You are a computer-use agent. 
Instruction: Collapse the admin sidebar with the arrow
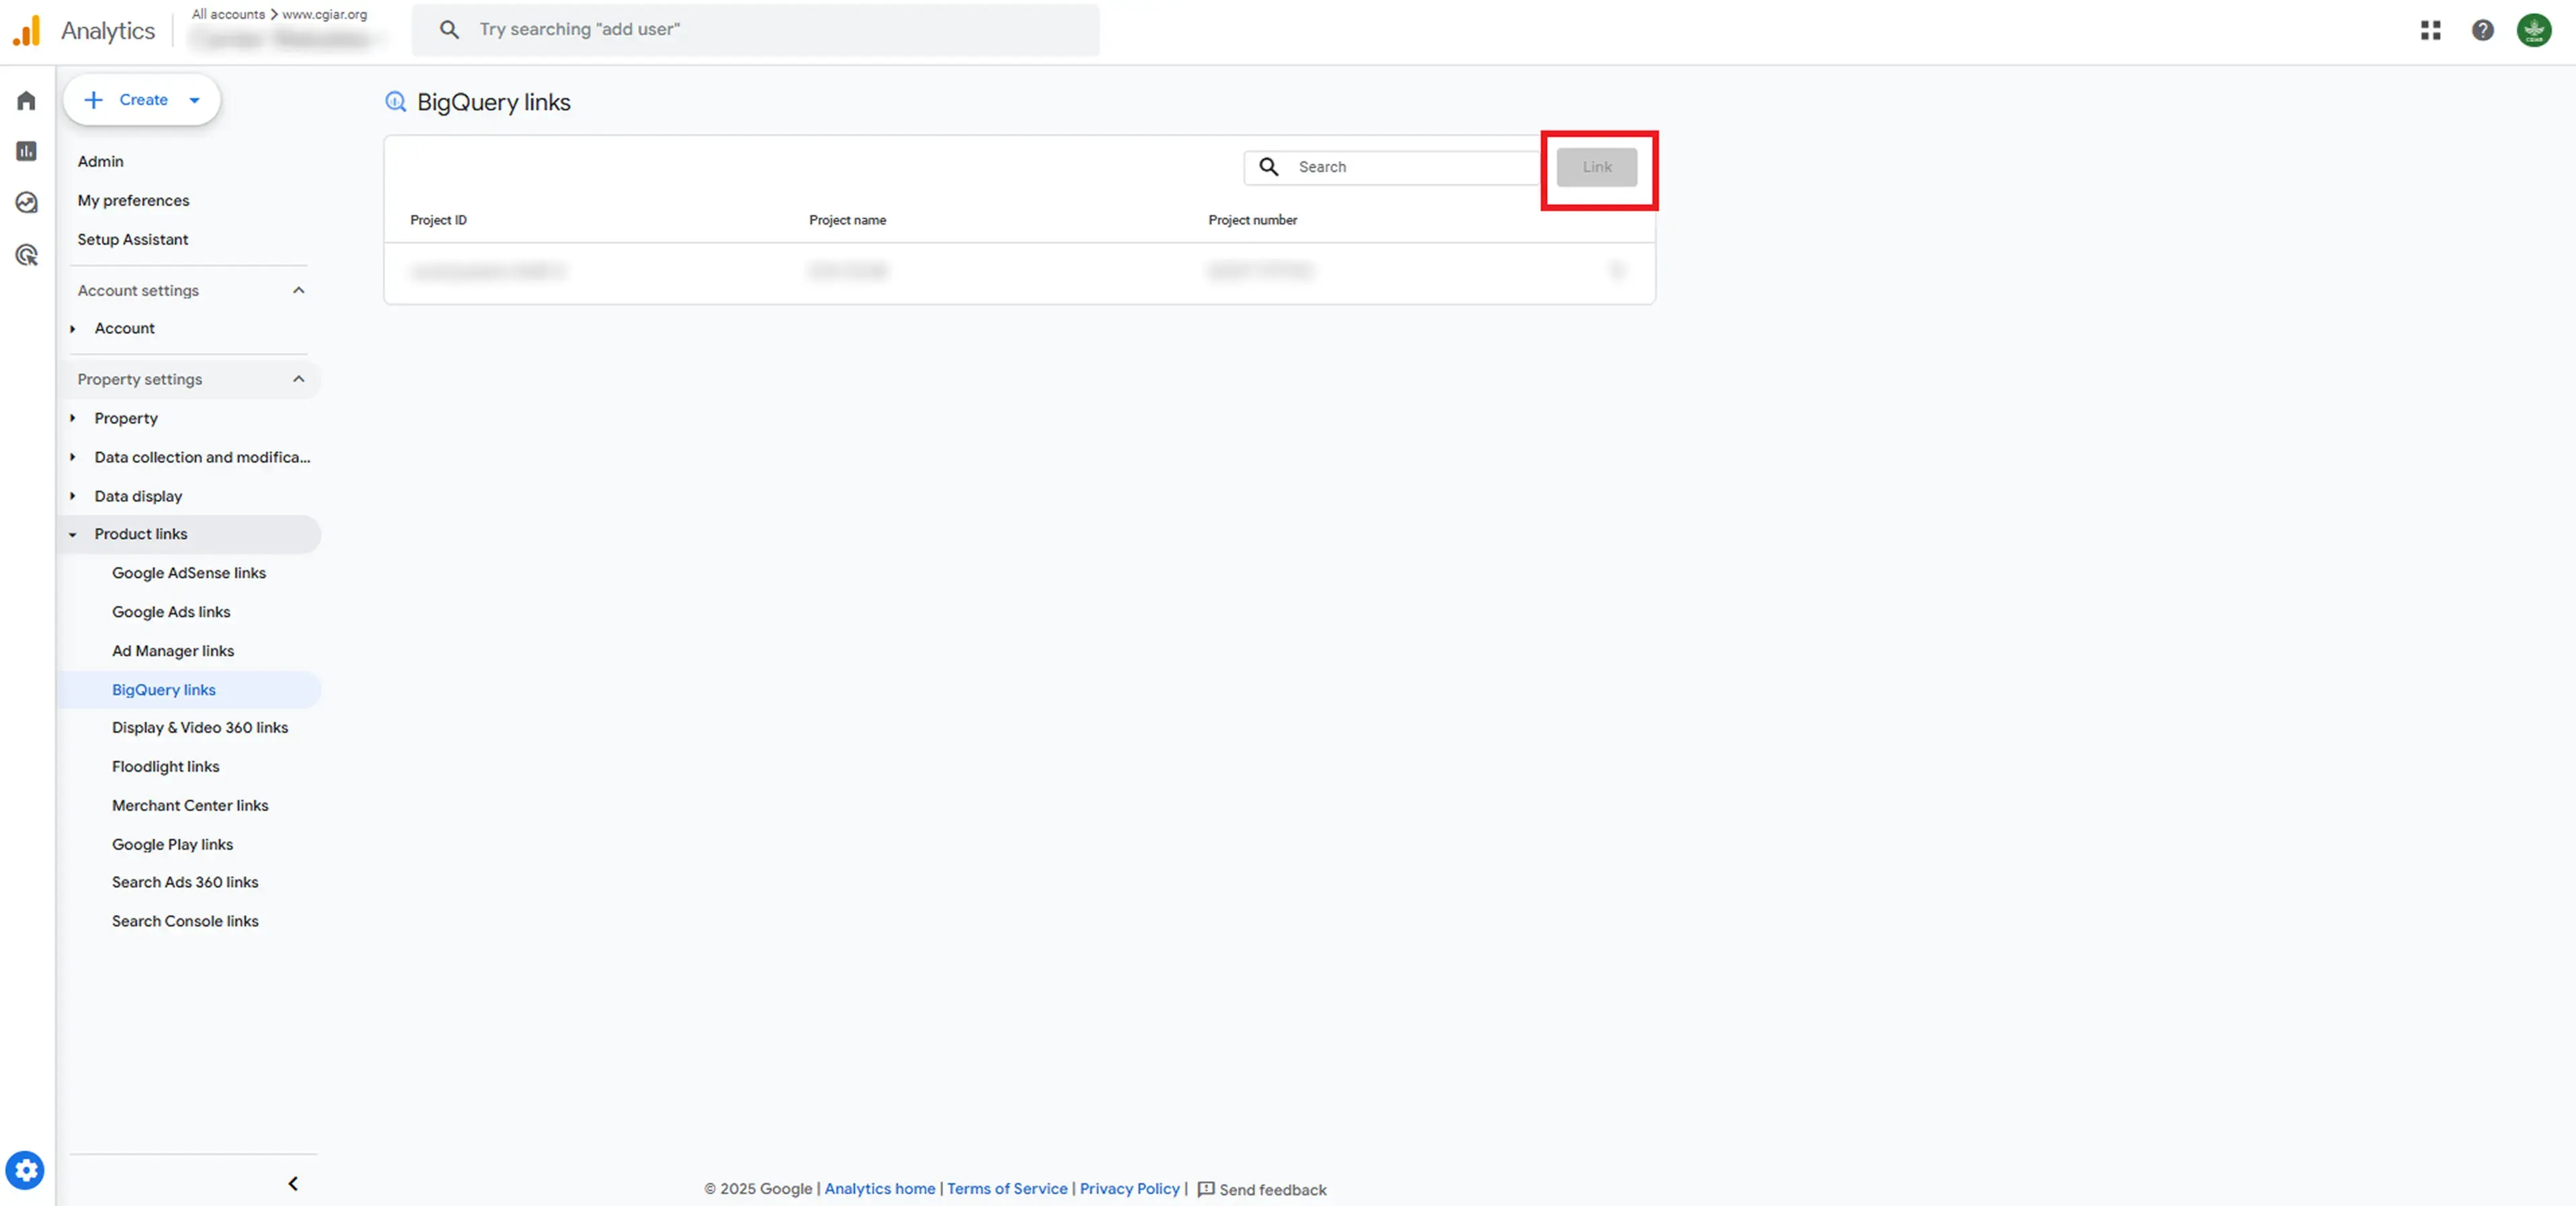click(x=293, y=1183)
